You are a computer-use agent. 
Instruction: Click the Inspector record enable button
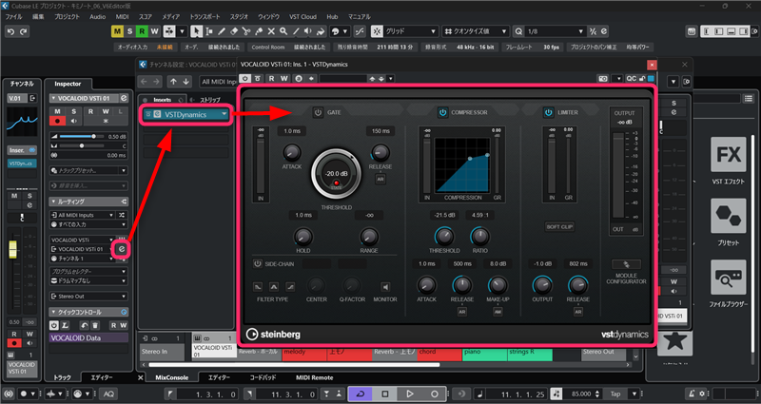[57, 121]
